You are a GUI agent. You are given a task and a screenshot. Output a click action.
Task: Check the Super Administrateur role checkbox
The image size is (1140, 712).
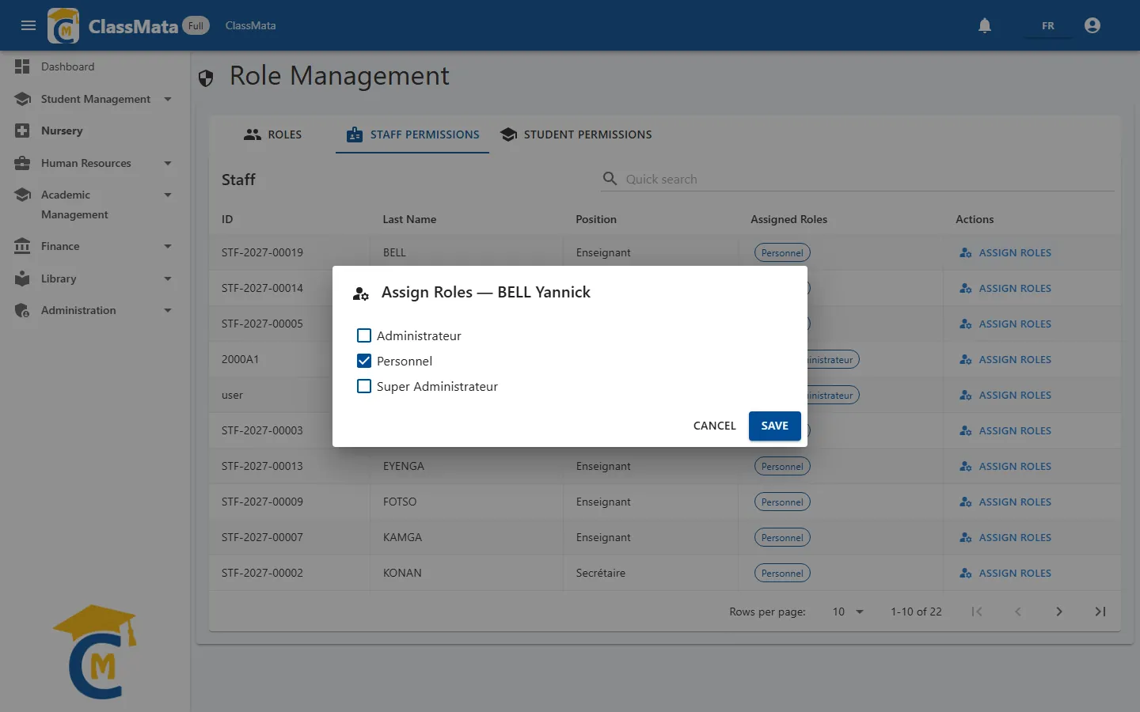364,386
